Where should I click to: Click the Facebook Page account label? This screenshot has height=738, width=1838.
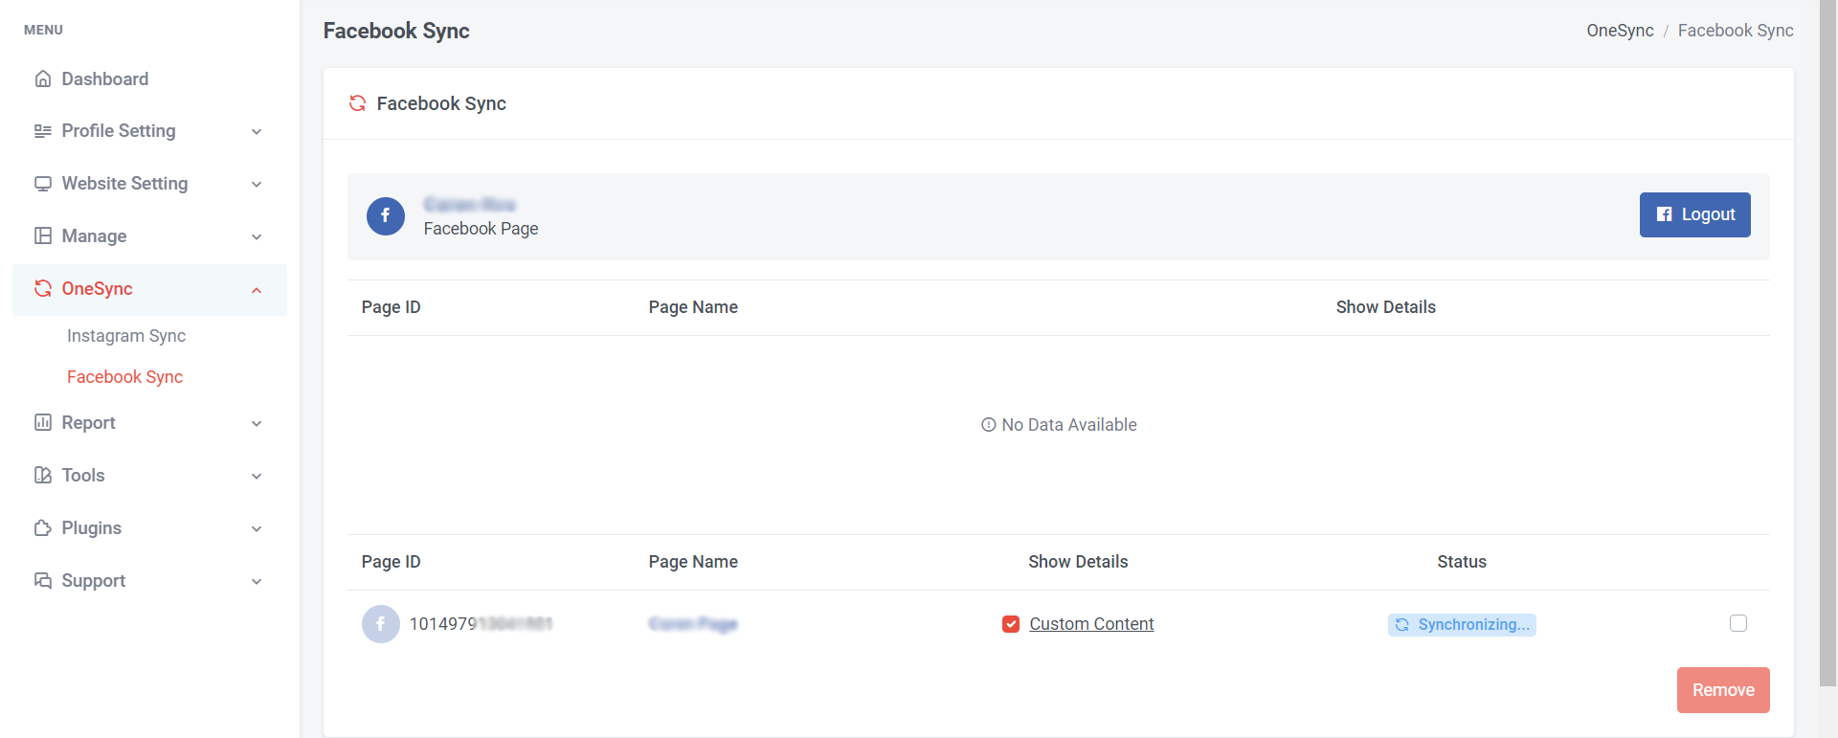tap(481, 229)
